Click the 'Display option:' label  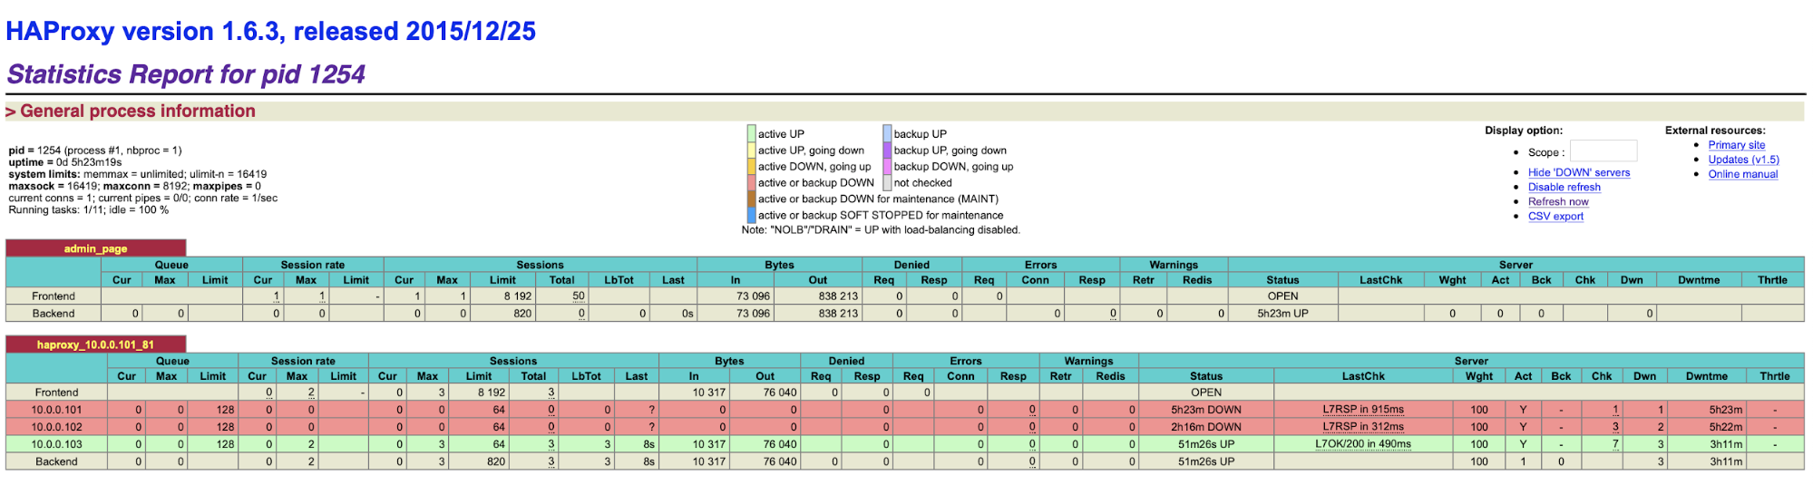(1523, 131)
